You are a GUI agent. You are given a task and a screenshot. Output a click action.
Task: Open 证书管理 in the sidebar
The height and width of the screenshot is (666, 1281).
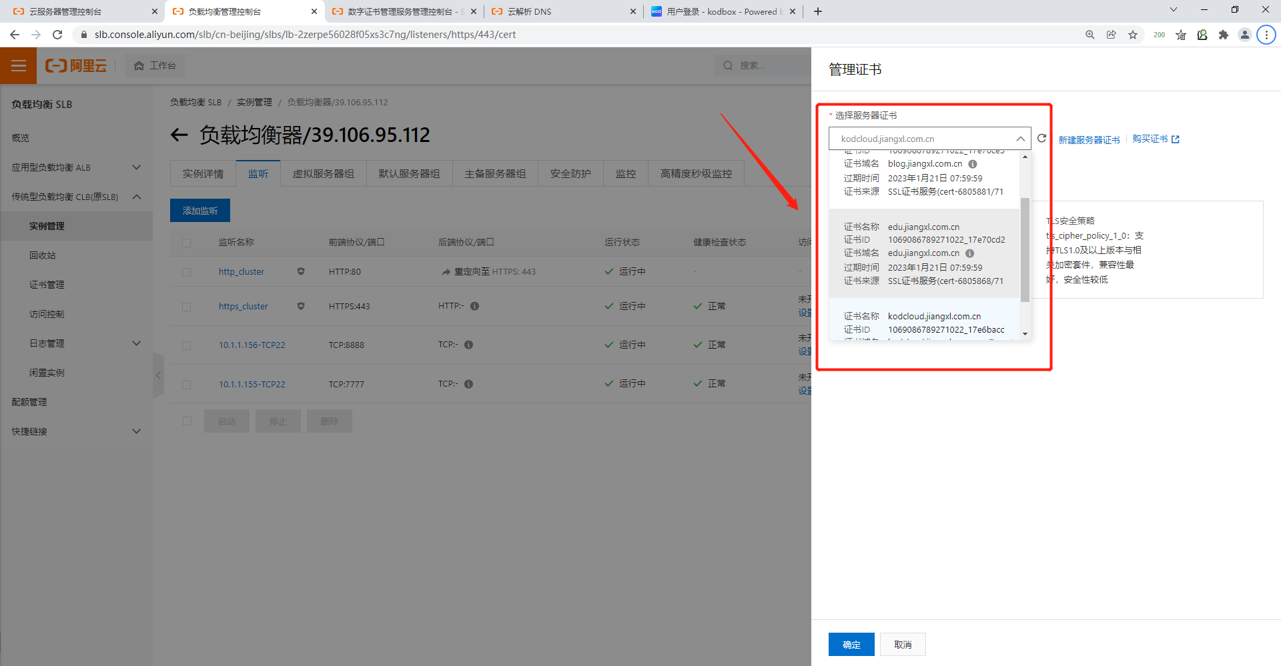click(x=47, y=285)
